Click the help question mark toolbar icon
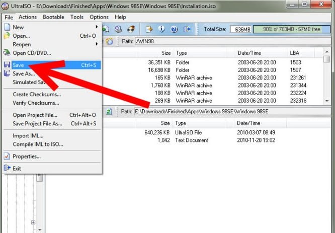The image size is (335, 233). pyautogui.click(x=175, y=29)
